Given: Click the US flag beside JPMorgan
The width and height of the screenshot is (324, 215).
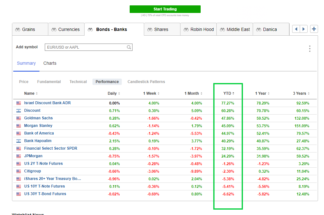Looking at the screenshot, I should pyautogui.click(x=19, y=156).
